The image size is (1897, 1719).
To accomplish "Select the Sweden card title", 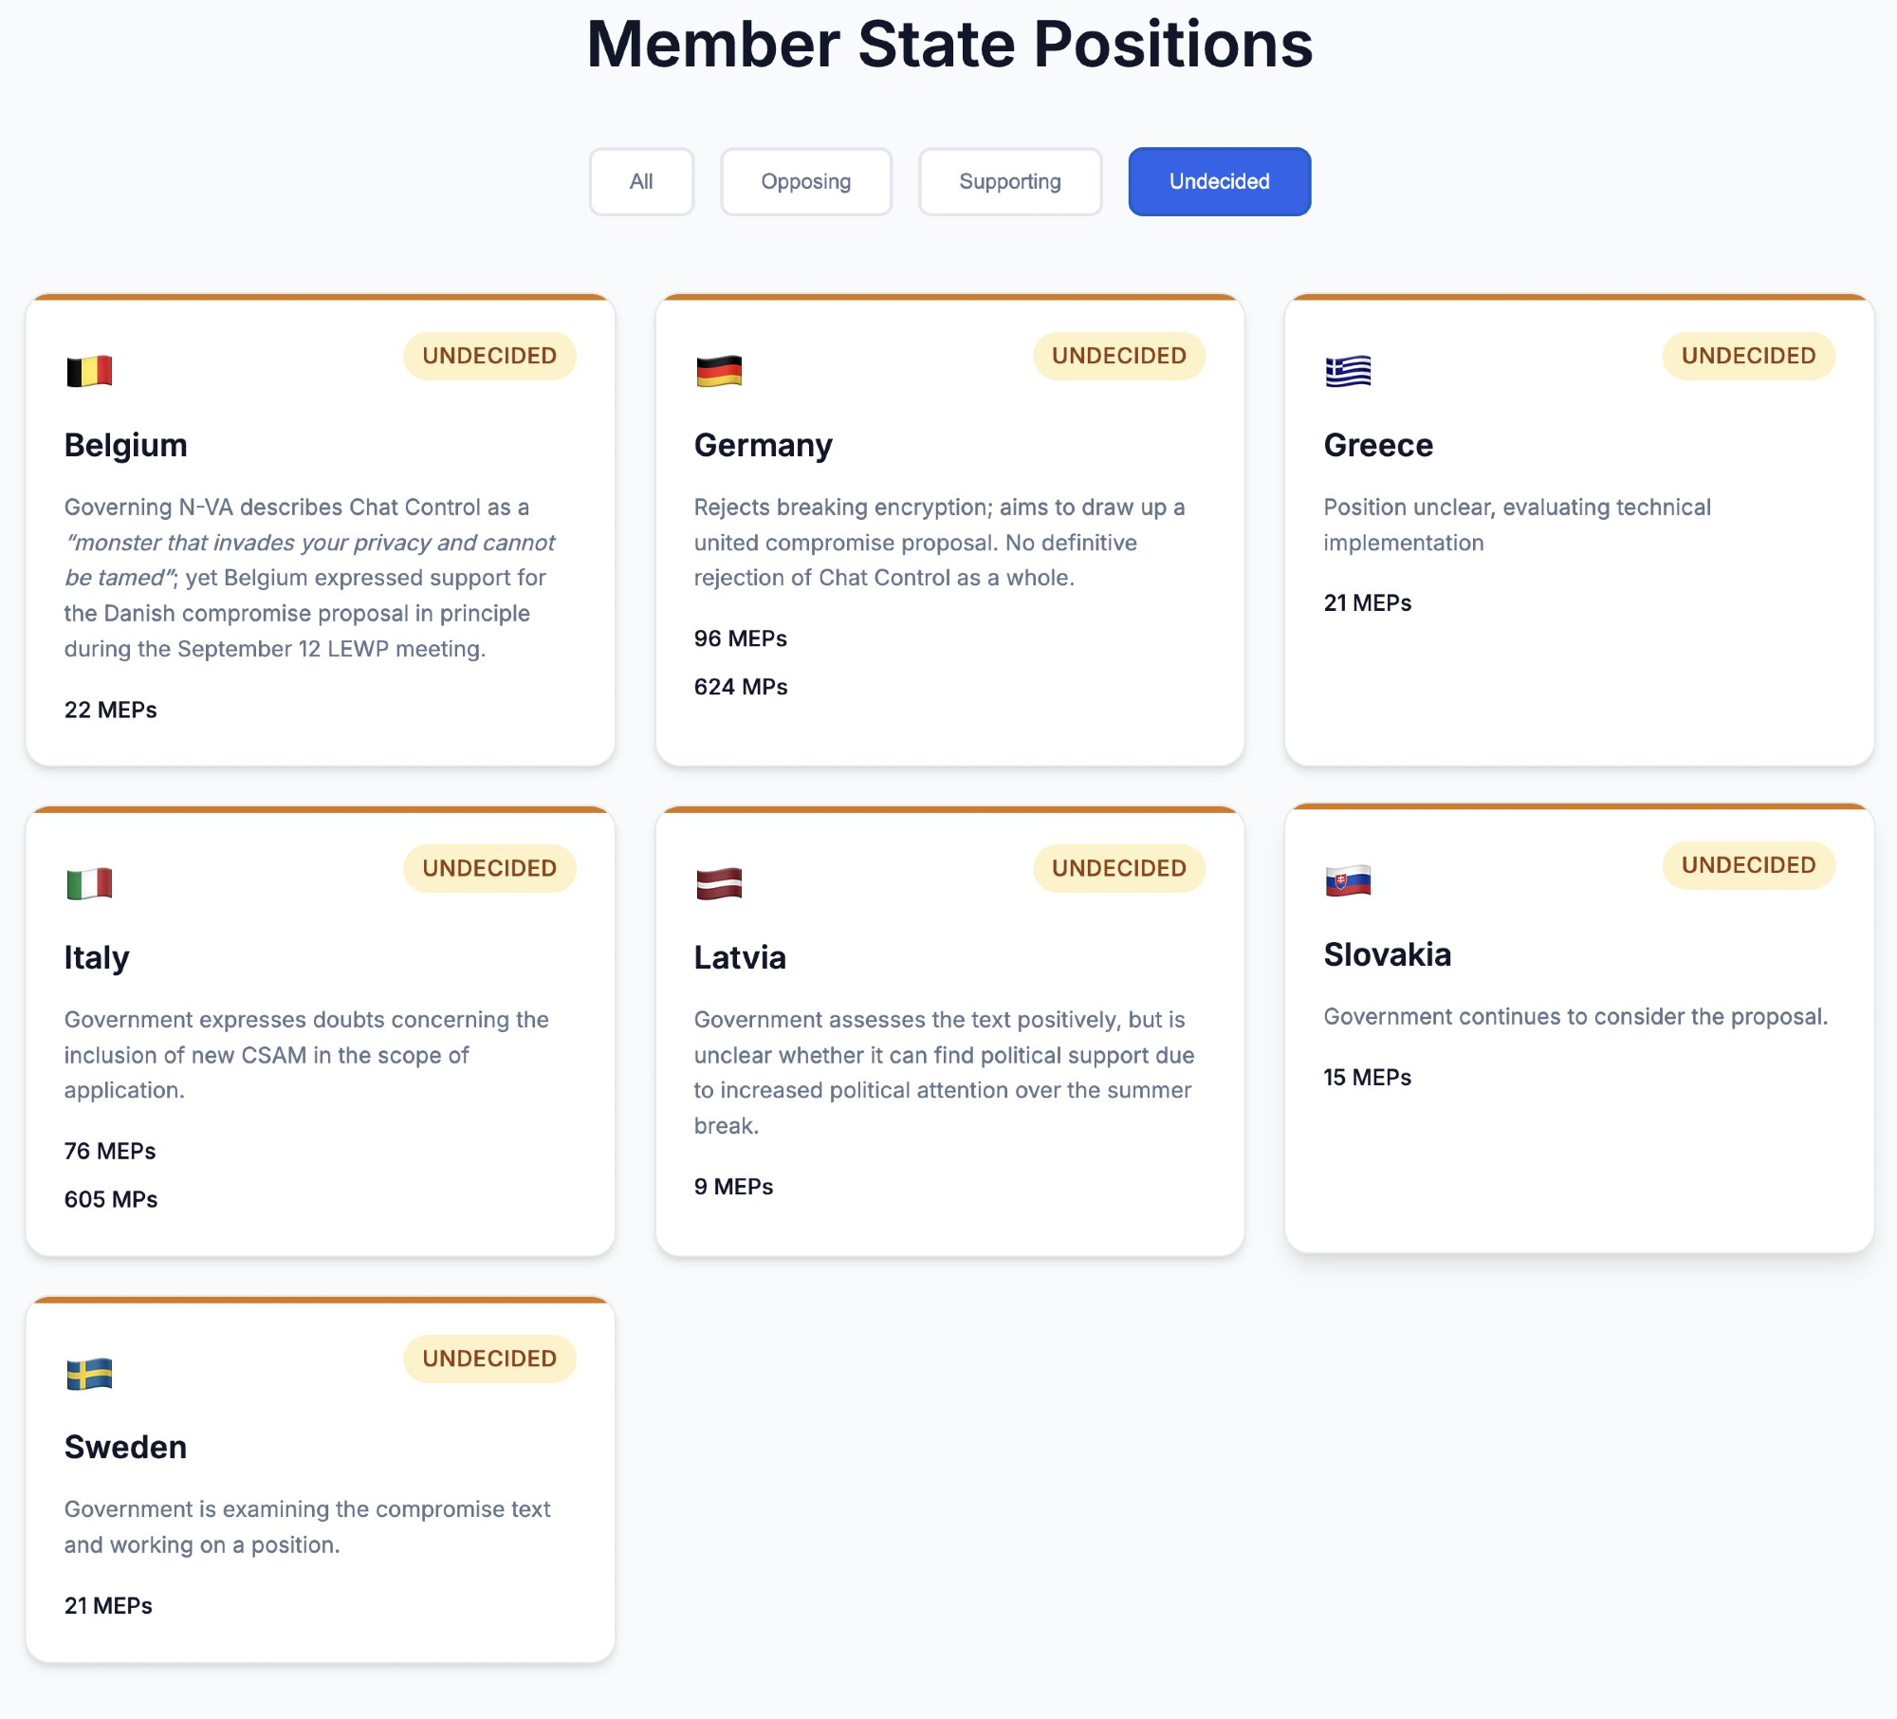I will (125, 1447).
